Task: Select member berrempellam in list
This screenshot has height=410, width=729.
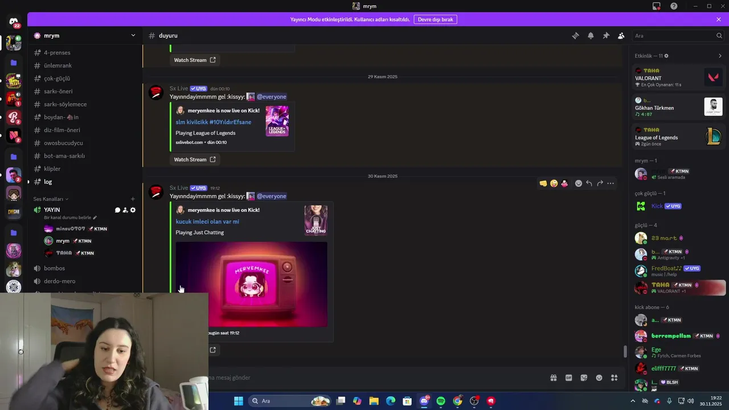Action: point(678,336)
